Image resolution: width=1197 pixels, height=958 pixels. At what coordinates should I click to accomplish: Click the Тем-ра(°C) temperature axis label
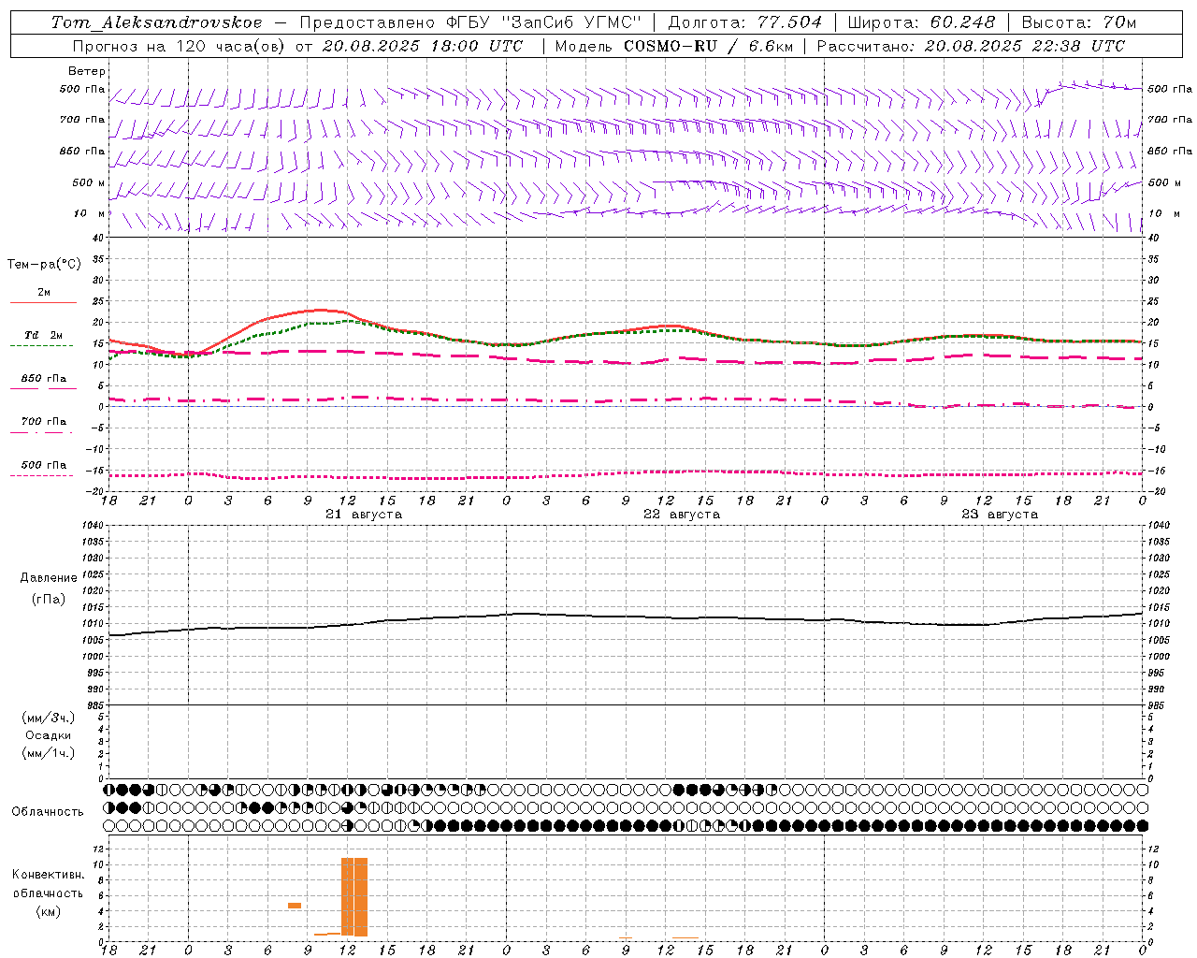[44, 265]
